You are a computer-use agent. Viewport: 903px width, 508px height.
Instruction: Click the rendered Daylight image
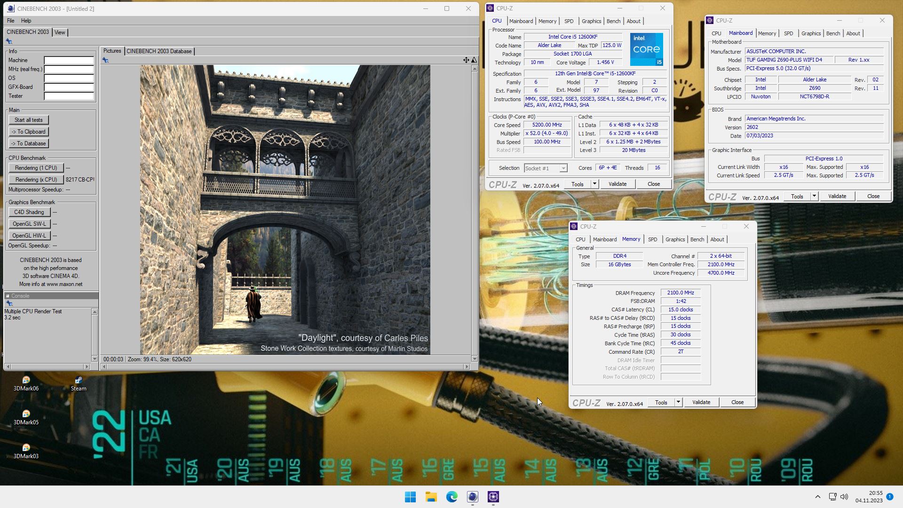285,210
